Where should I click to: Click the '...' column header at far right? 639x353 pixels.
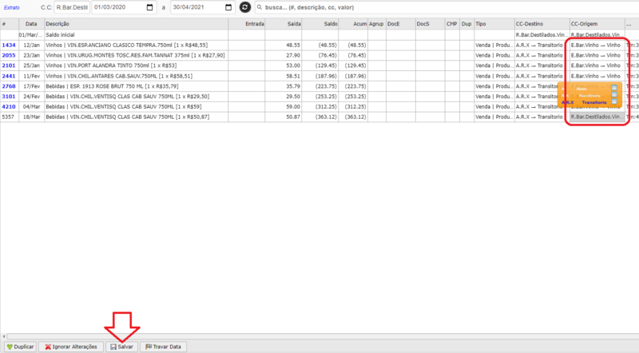coord(632,24)
